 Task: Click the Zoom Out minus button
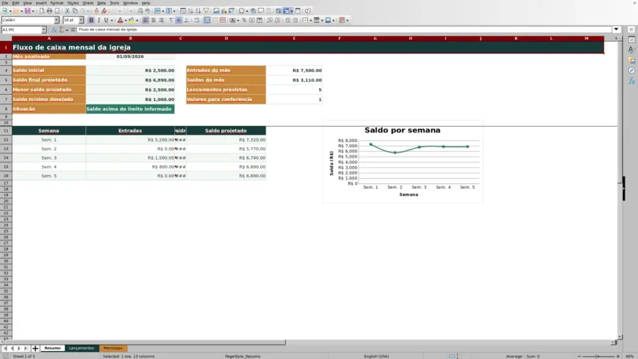click(579, 357)
